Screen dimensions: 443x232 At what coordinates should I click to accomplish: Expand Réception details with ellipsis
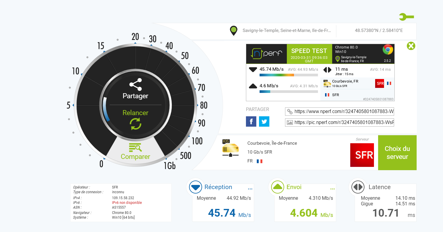coord(250,188)
